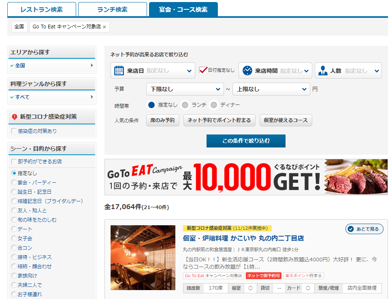Select the 合コン scene option

14,248
